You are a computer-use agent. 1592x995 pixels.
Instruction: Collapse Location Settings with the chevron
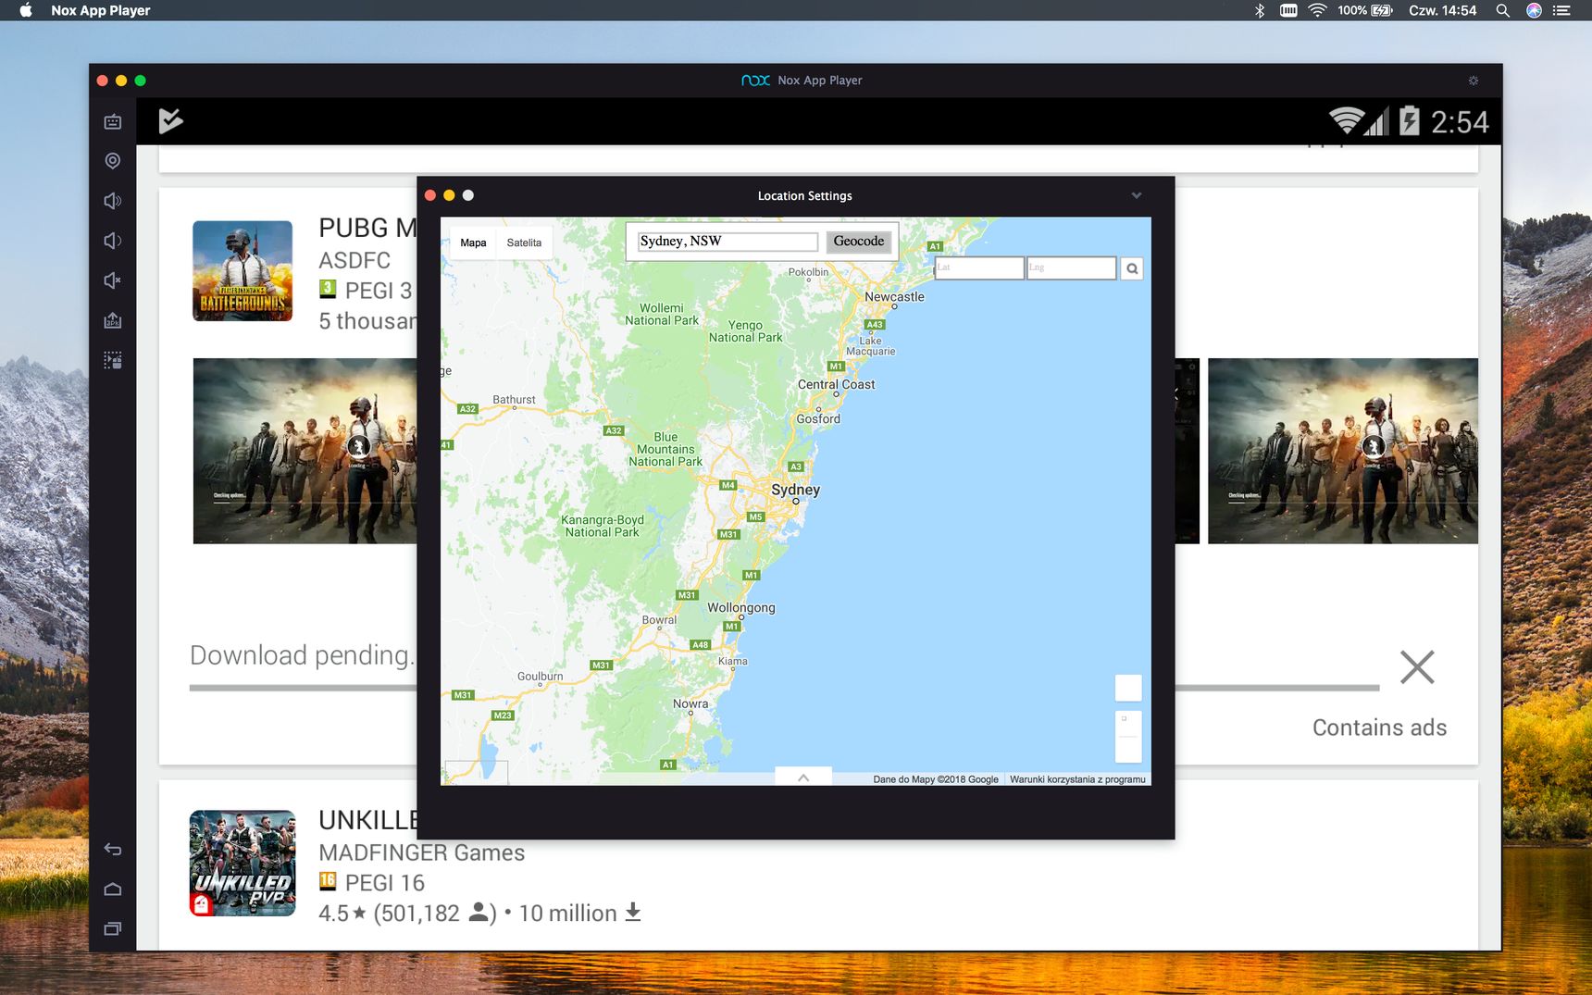(1137, 195)
